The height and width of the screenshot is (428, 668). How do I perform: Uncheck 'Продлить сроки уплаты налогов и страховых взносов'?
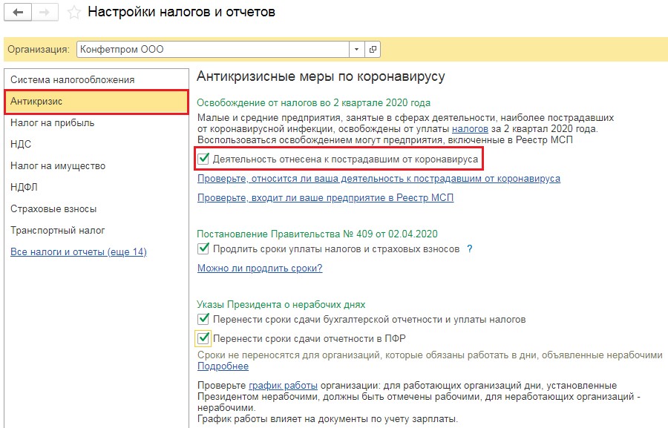(203, 248)
